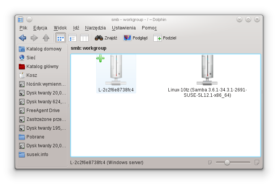Viewport: 278px width, 184px height.
Task: Select the Linux-10tz Samba server
Action: 207,71
